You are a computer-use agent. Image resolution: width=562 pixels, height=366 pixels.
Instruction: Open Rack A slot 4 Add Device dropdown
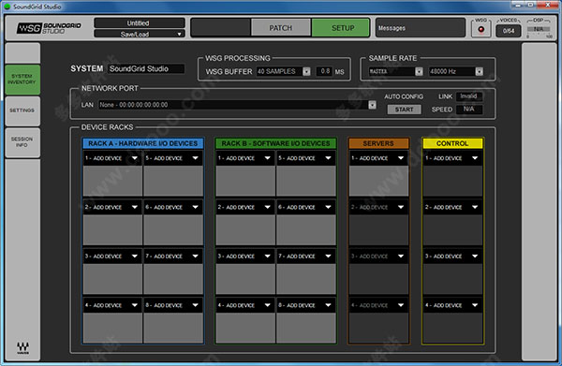tap(111, 305)
